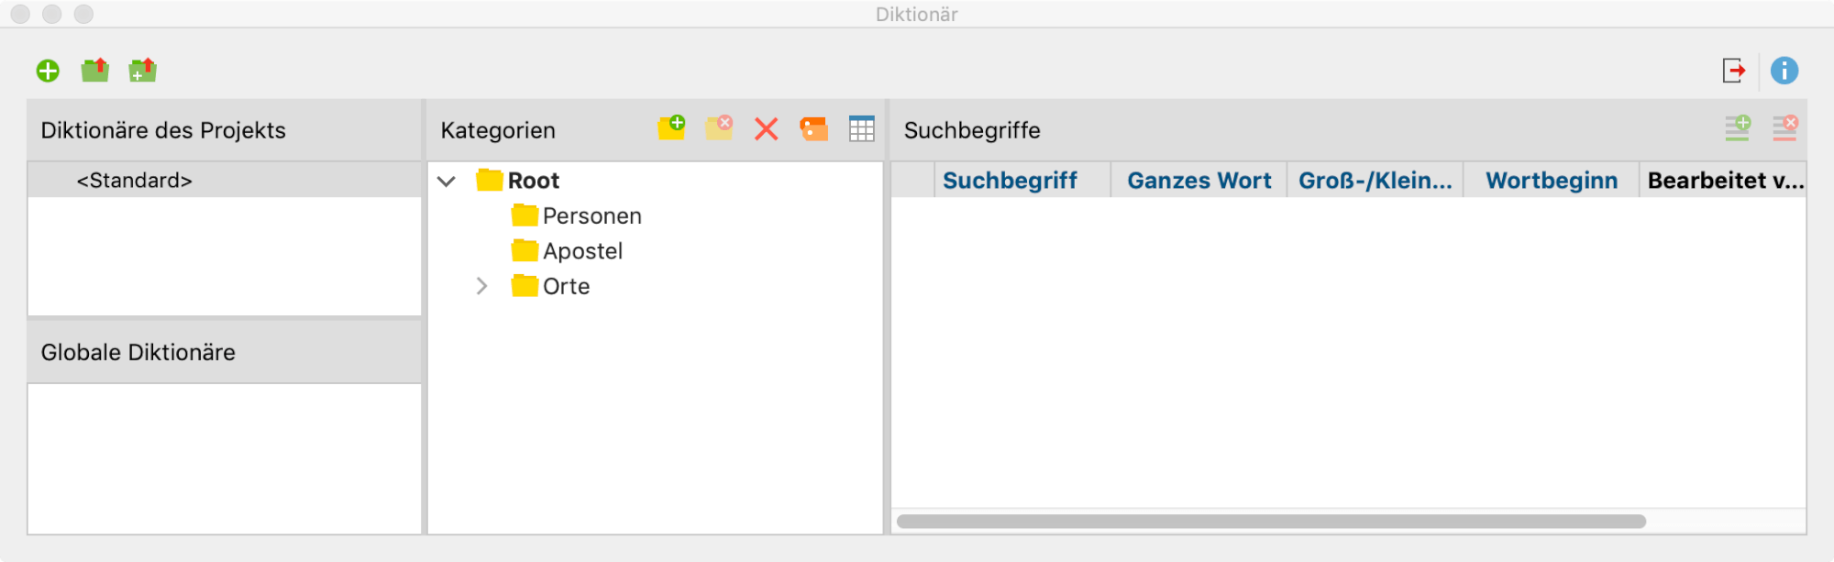Image resolution: width=1834 pixels, height=562 pixels.
Task: Click the Suchbegriffe panel title
Action: (x=972, y=130)
